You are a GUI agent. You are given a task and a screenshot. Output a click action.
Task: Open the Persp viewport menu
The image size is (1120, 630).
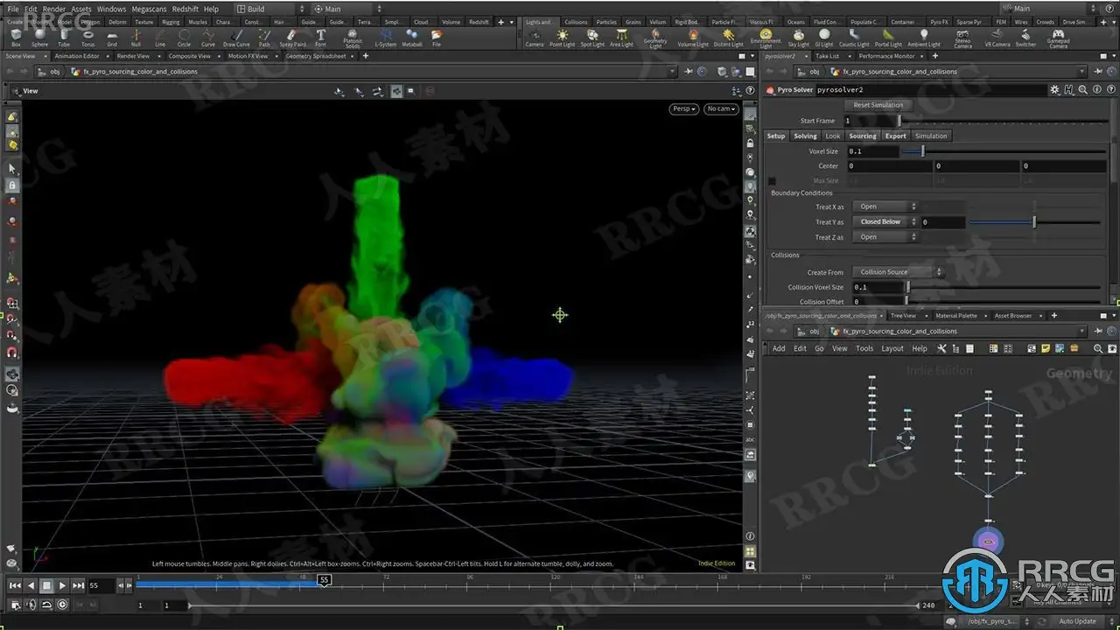(683, 109)
